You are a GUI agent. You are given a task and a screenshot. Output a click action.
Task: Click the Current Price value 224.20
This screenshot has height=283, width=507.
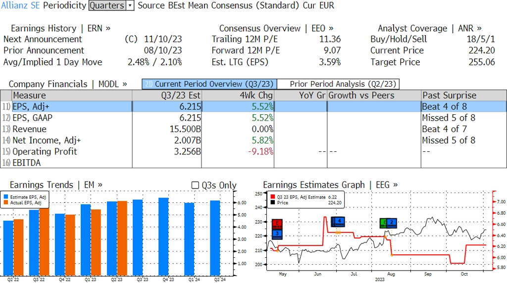482,50
